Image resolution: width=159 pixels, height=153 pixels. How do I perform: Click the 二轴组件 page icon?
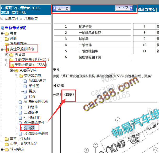tap(20, 112)
